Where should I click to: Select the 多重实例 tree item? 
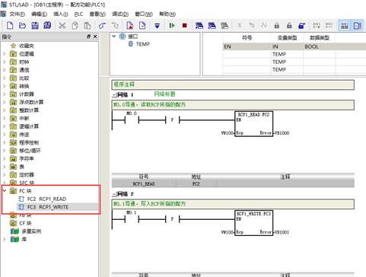click(x=31, y=231)
